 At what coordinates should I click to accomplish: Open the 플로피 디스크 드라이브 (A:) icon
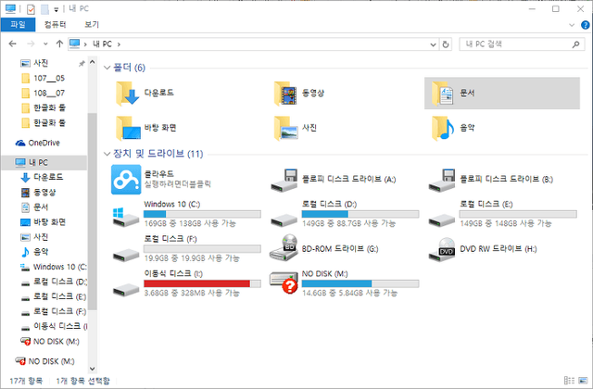[283, 180]
